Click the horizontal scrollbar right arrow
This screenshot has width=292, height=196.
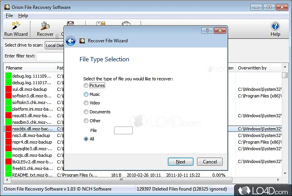click(x=278, y=180)
